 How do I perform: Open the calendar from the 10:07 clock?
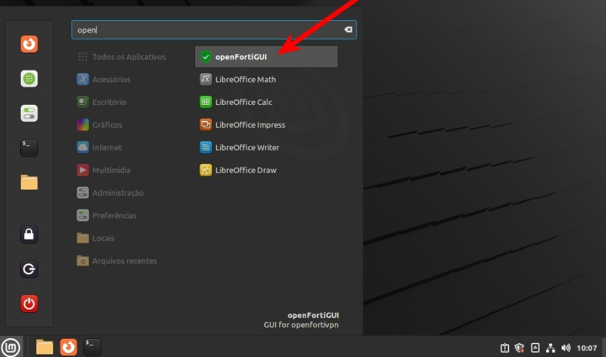click(x=586, y=348)
